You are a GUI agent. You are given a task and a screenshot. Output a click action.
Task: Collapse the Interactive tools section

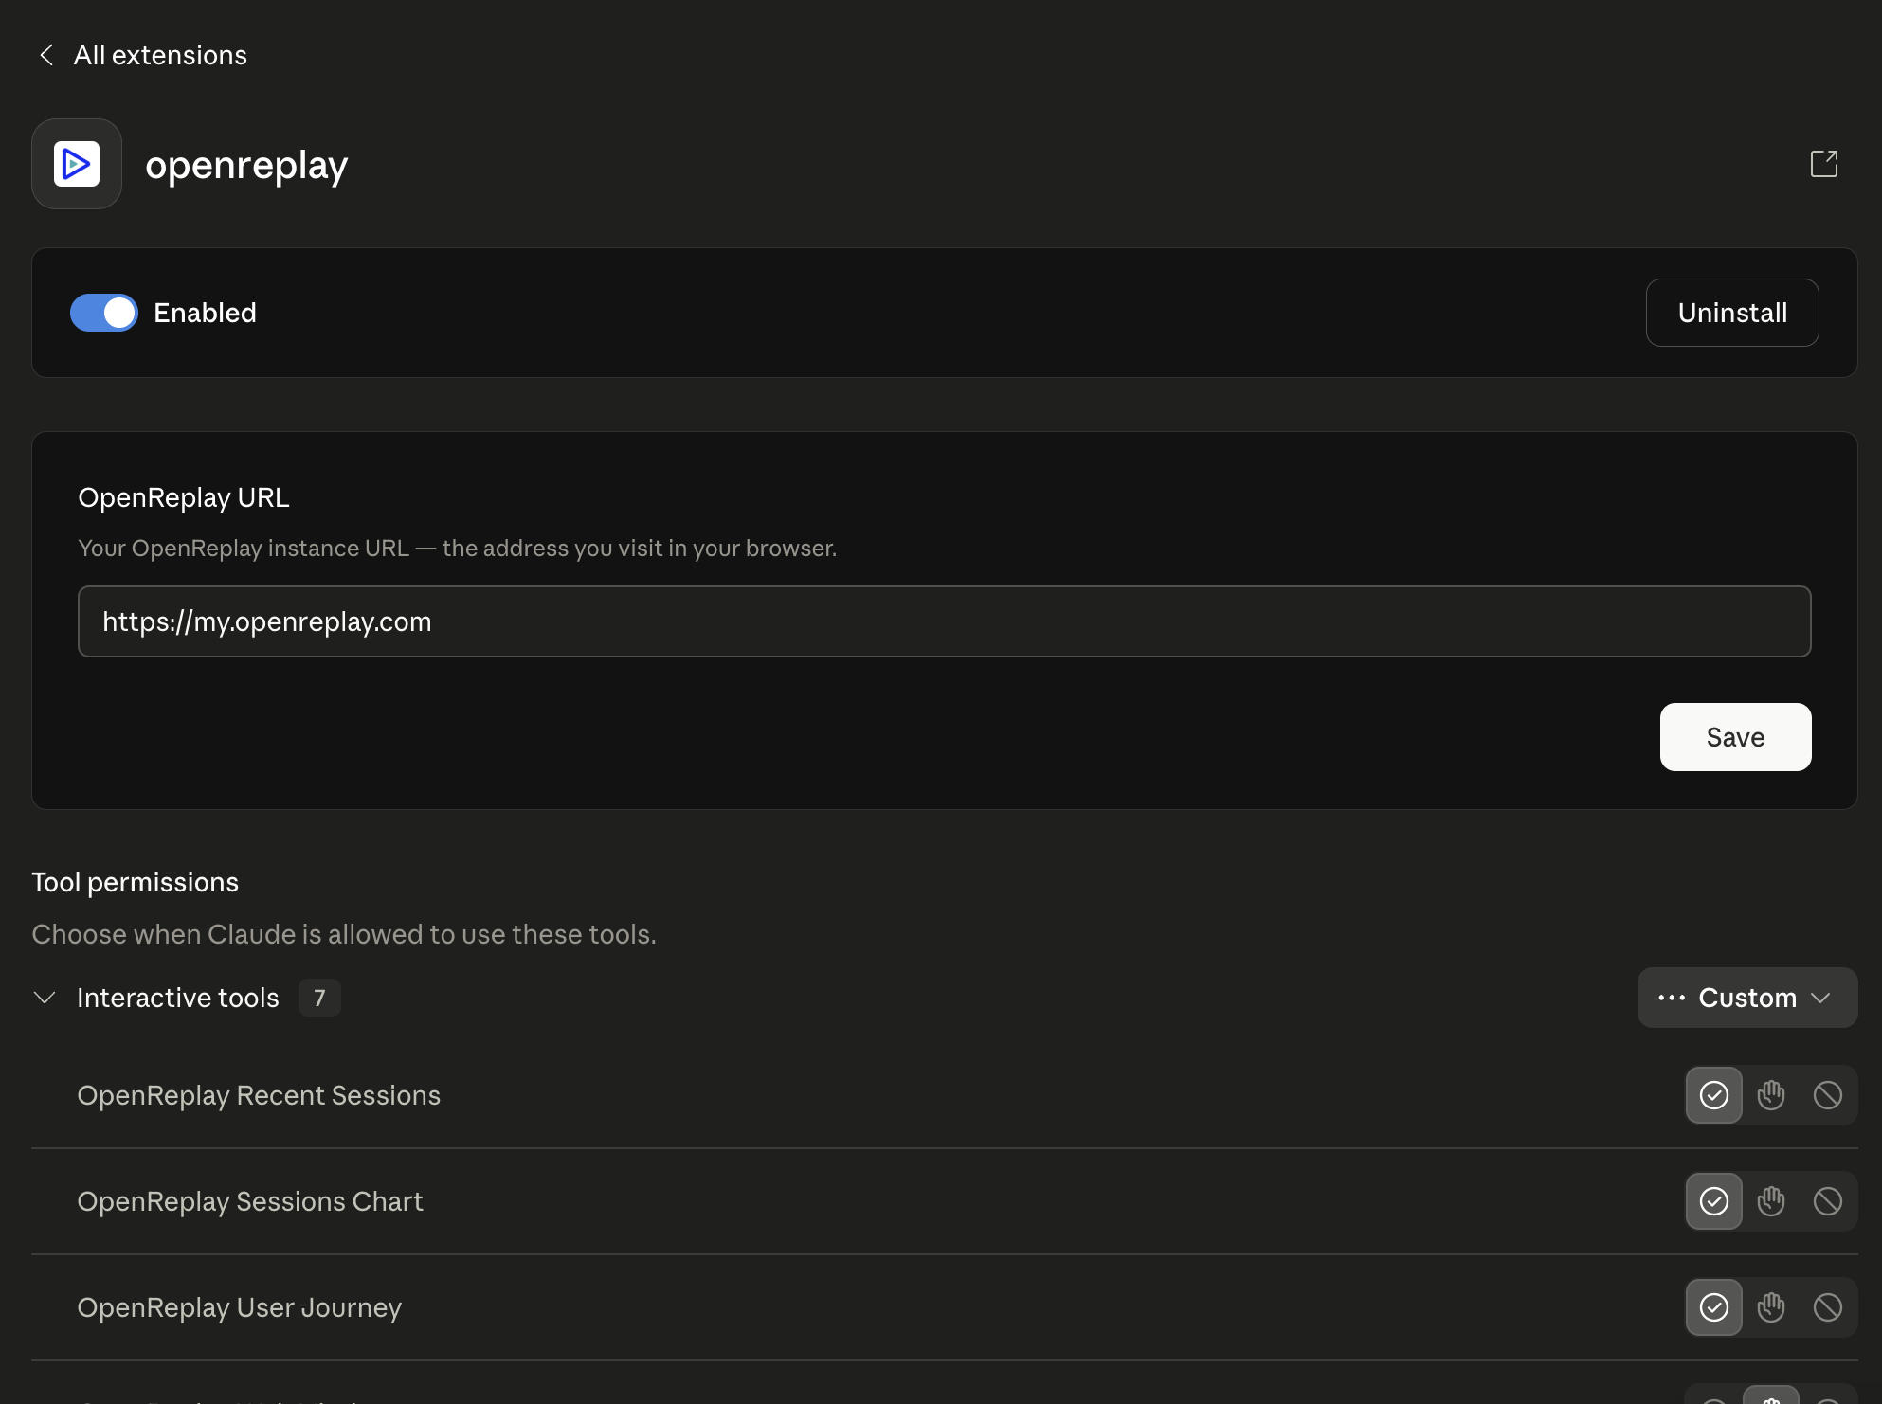point(45,998)
